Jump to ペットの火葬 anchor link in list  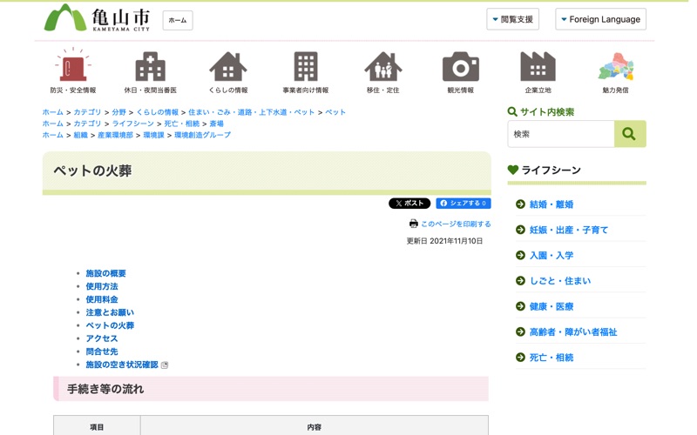click(x=110, y=325)
